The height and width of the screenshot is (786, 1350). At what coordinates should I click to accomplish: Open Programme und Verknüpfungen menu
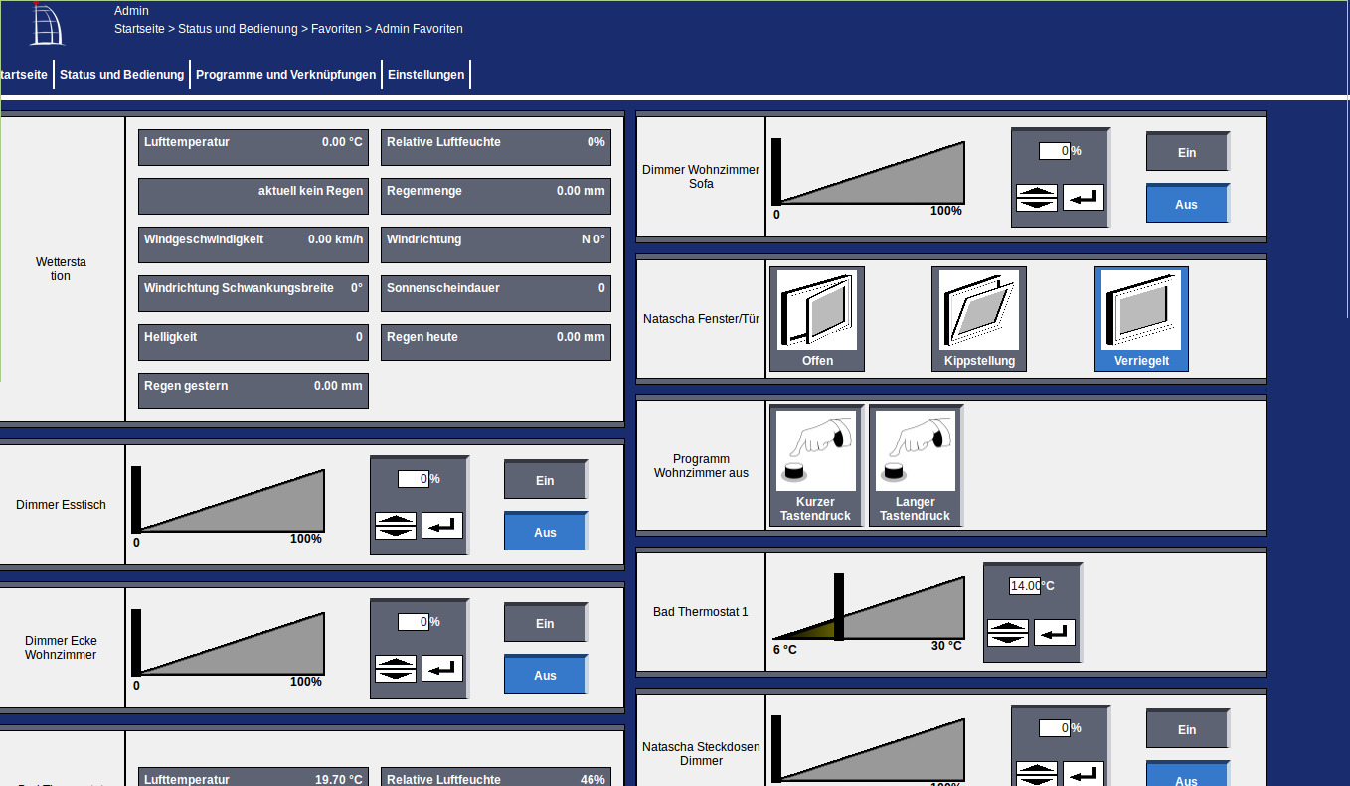coord(285,74)
